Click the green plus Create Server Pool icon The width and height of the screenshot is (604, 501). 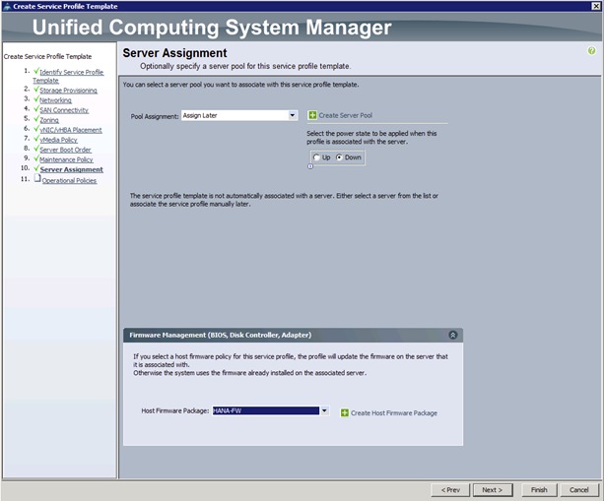[312, 115]
